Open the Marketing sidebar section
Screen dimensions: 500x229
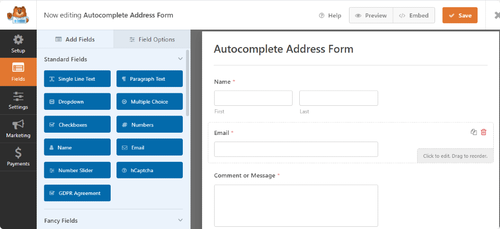(18, 129)
